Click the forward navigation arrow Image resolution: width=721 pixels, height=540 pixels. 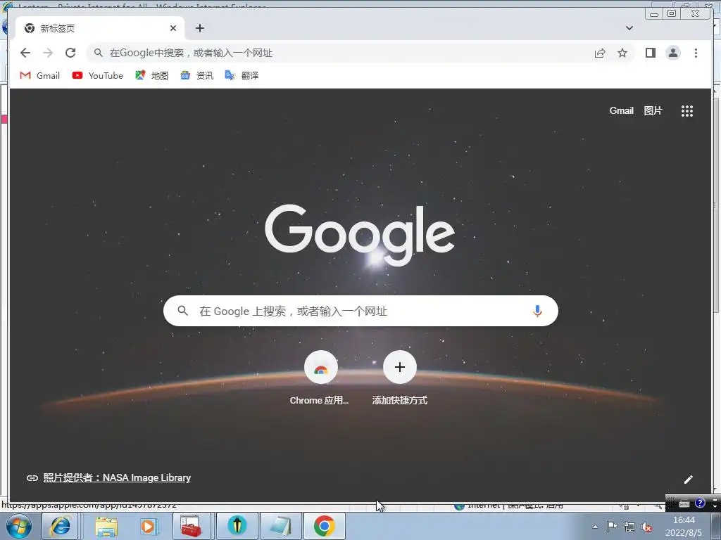pyautogui.click(x=48, y=53)
